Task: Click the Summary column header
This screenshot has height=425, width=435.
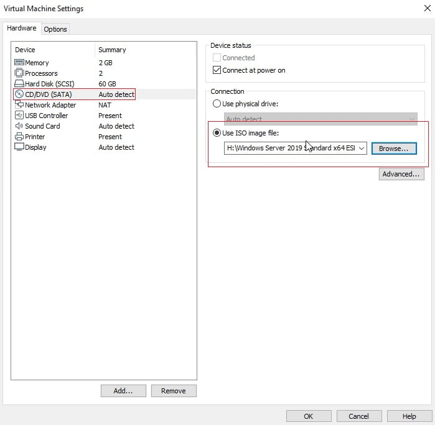Action: pyautogui.click(x=112, y=50)
